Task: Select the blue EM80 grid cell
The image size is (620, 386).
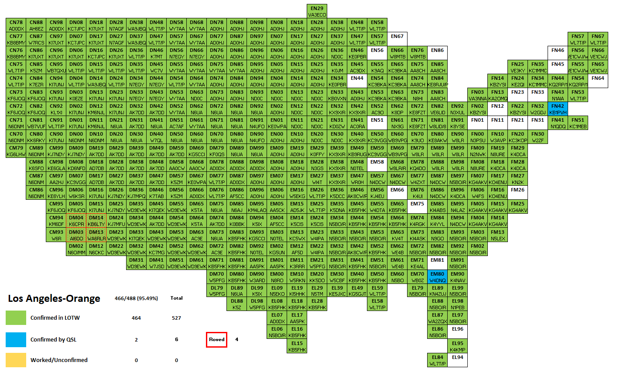Action: tap(437, 277)
